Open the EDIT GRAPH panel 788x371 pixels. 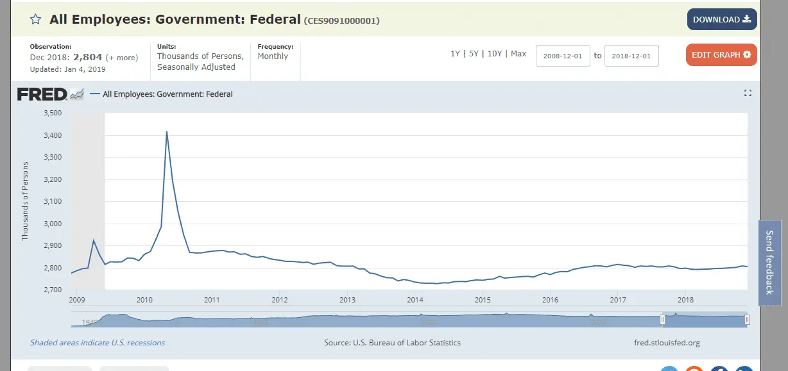tap(721, 55)
